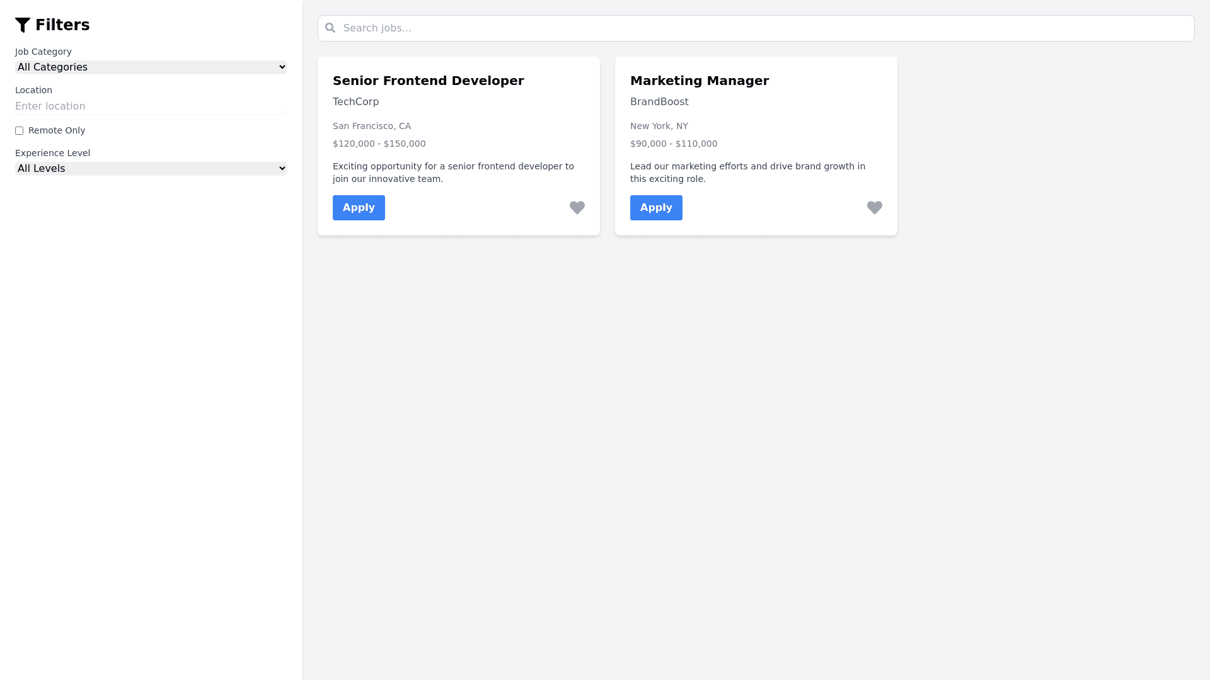
Task: Expand the Experience Level dropdown
Action: click(x=151, y=169)
